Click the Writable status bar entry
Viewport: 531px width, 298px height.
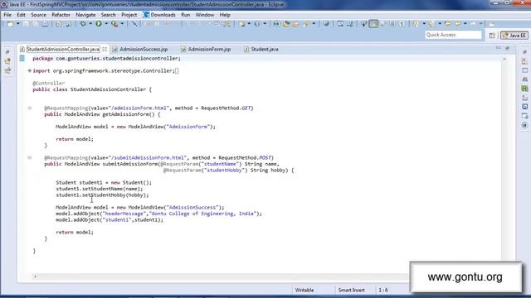[304, 290]
